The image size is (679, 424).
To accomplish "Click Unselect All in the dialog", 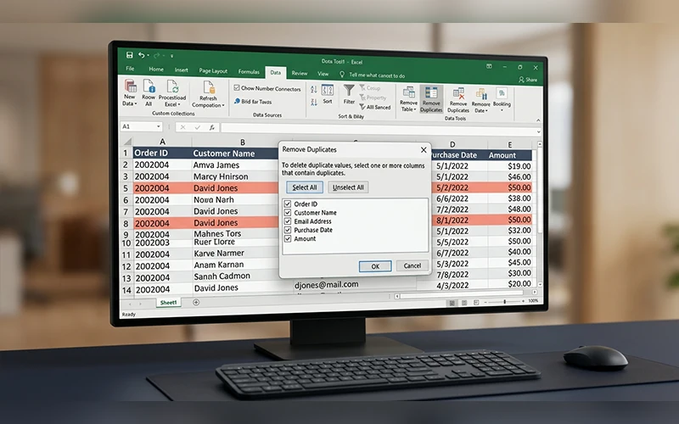I will pos(348,187).
